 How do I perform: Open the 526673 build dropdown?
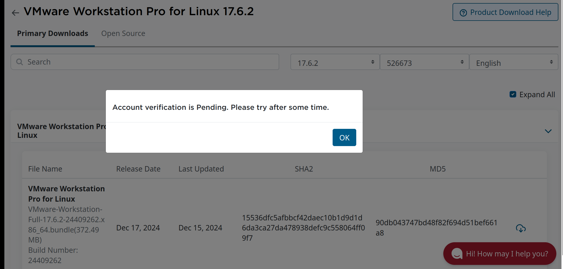(x=424, y=62)
